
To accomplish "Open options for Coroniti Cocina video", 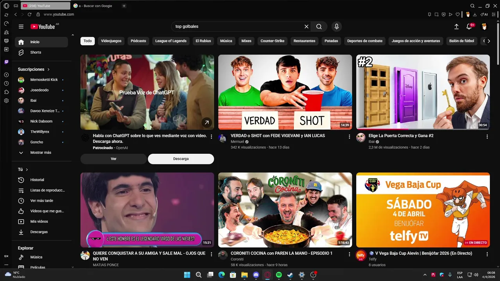I will click(349, 254).
